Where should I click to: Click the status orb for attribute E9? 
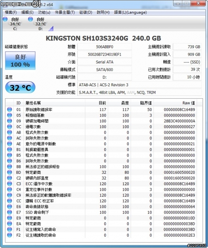tap(9, 218)
